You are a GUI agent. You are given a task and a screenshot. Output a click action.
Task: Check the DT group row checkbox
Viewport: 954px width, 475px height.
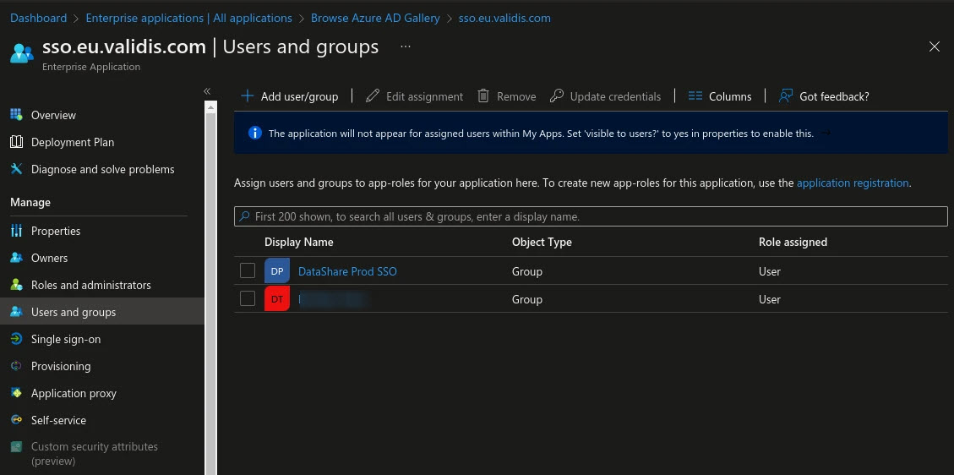click(x=247, y=298)
